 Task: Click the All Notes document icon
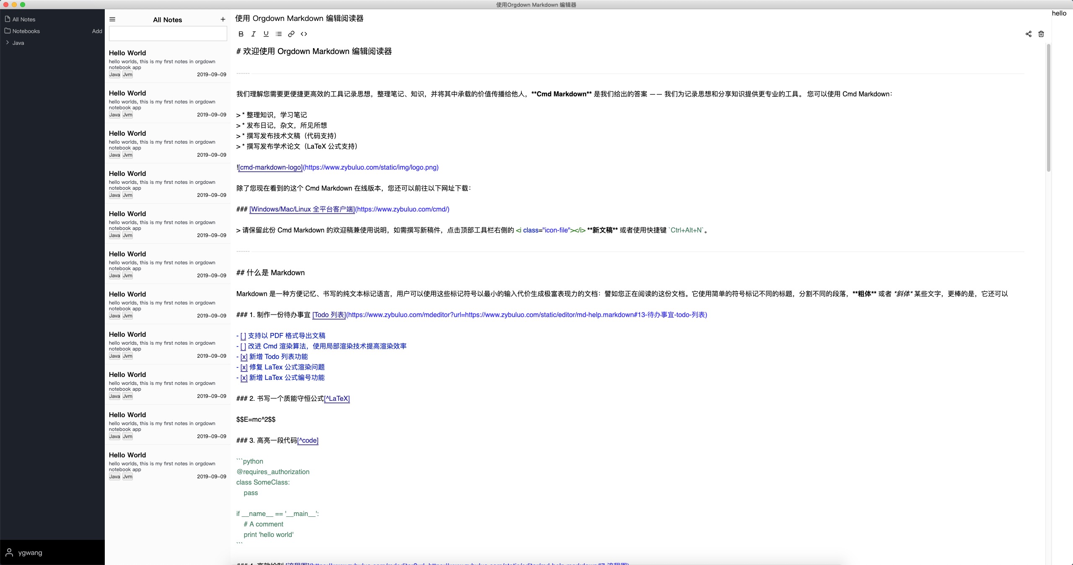[x=7, y=19]
